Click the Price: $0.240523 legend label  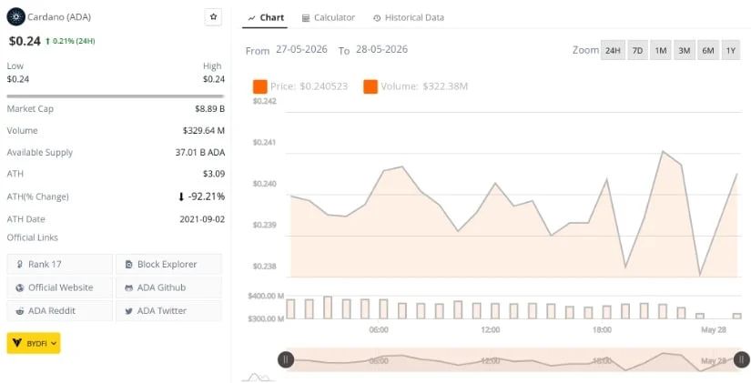coord(309,86)
